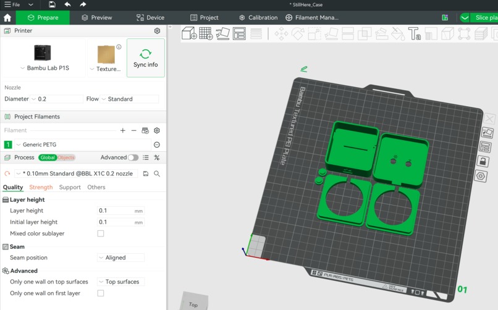Select the Lay on face tool

click(x=331, y=33)
